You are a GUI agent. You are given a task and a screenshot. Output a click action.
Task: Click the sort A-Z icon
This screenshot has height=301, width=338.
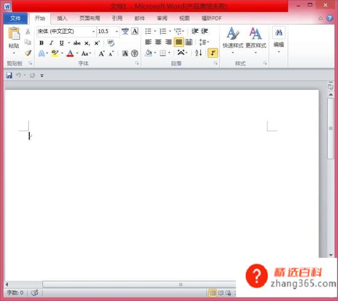[199, 53]
